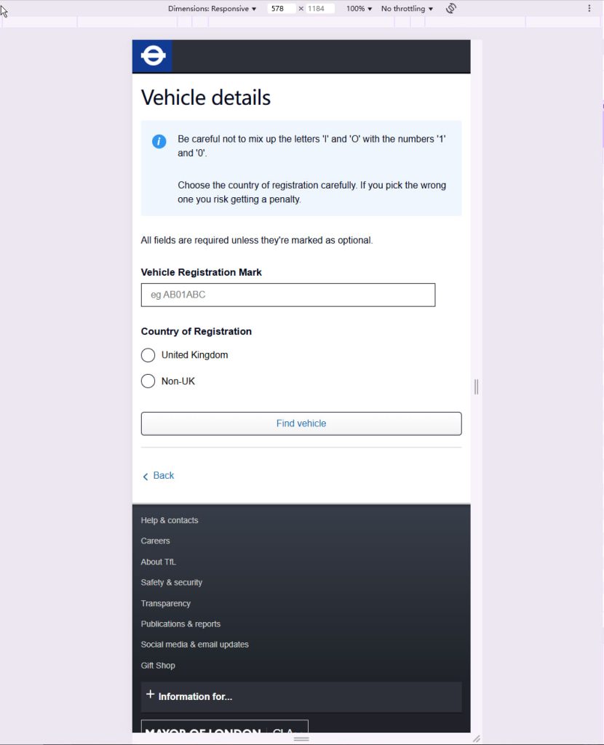Open Help & contacts footer link

click(170, 520)
